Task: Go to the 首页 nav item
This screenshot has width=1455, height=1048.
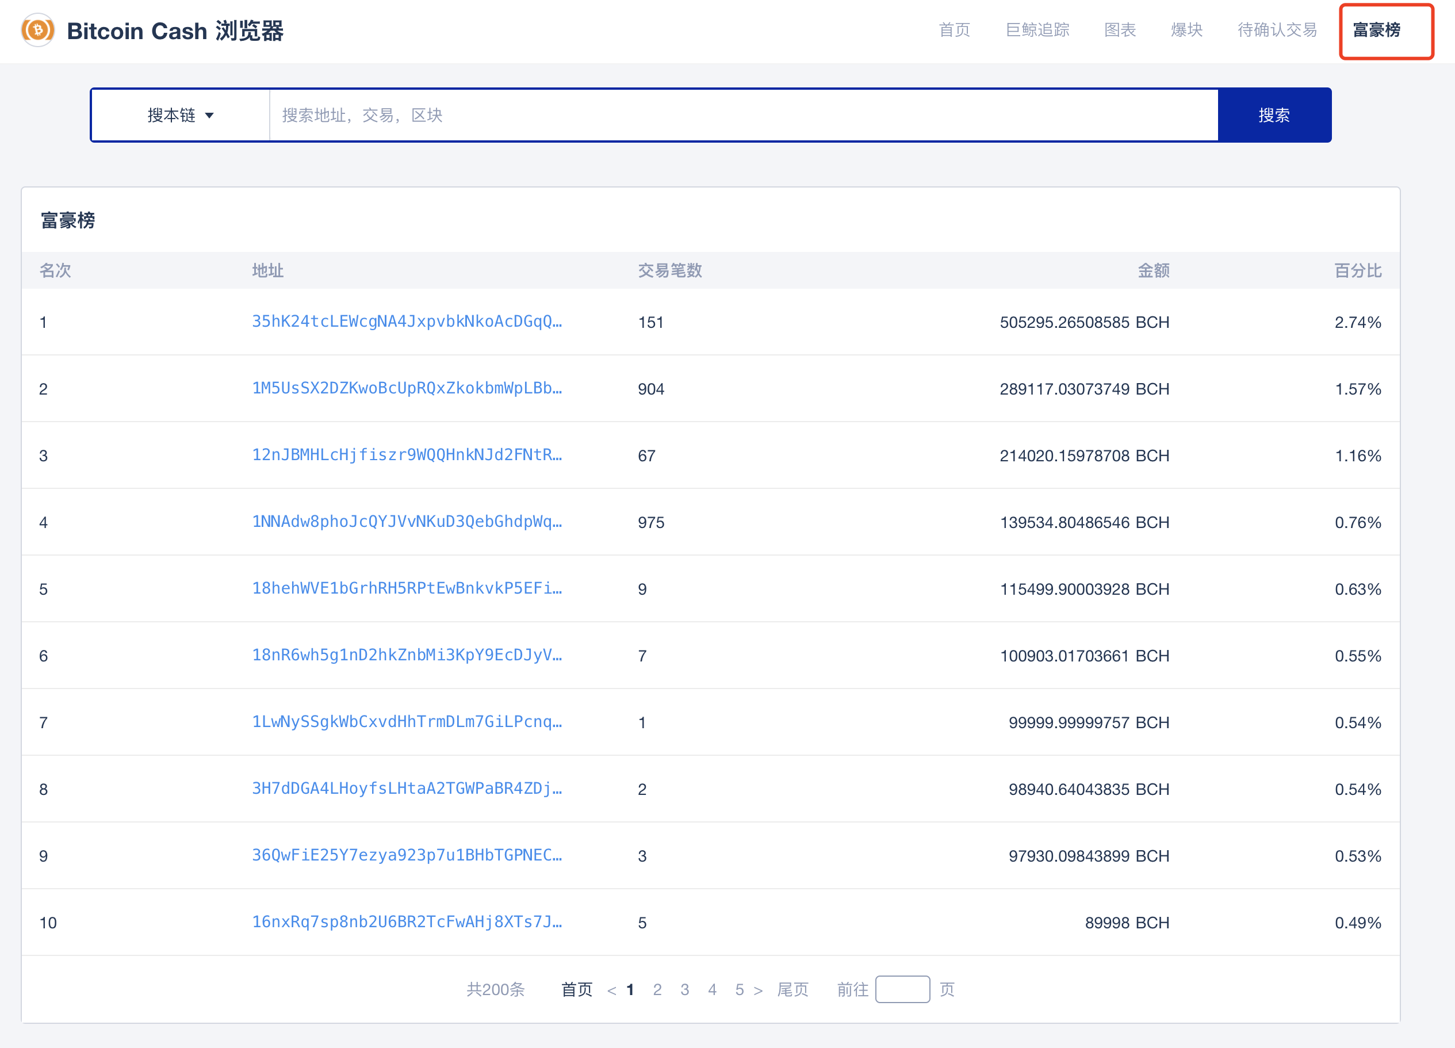Action: [955, 30]
